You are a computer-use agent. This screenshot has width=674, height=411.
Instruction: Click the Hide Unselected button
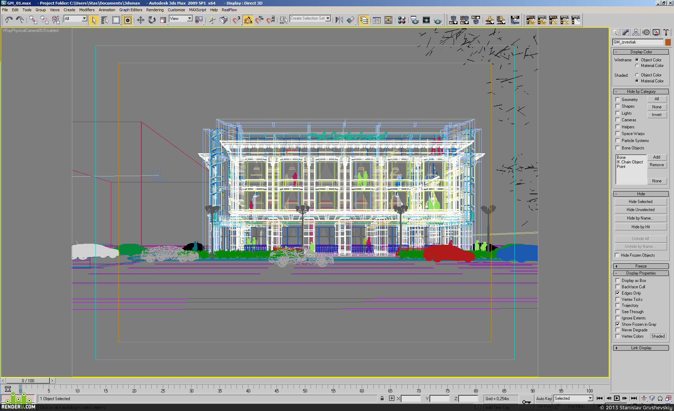tap(641, 210)
